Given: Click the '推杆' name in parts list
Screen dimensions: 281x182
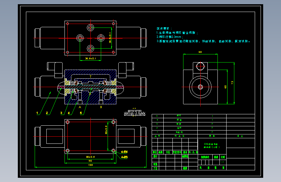Looking at the screenshot, I should coord(179,128).
